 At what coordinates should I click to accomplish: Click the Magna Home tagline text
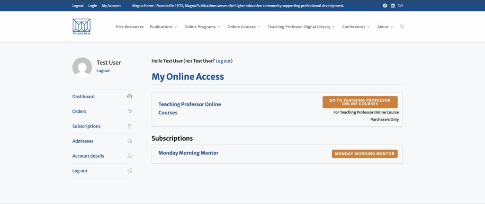point(238,6)
